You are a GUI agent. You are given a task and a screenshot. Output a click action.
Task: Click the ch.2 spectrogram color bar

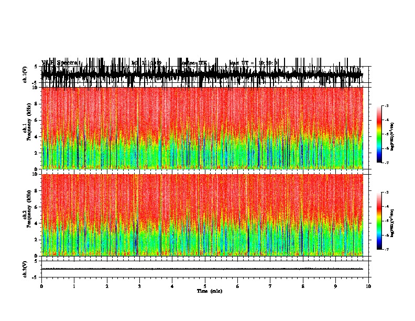coord(379,221)
